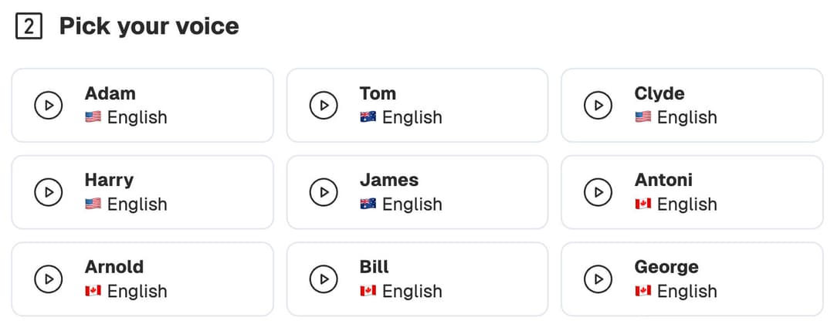Play the George voice preview
Image resolution: width=834 pixels, height=331 pixels.
(x=598, y=279)
